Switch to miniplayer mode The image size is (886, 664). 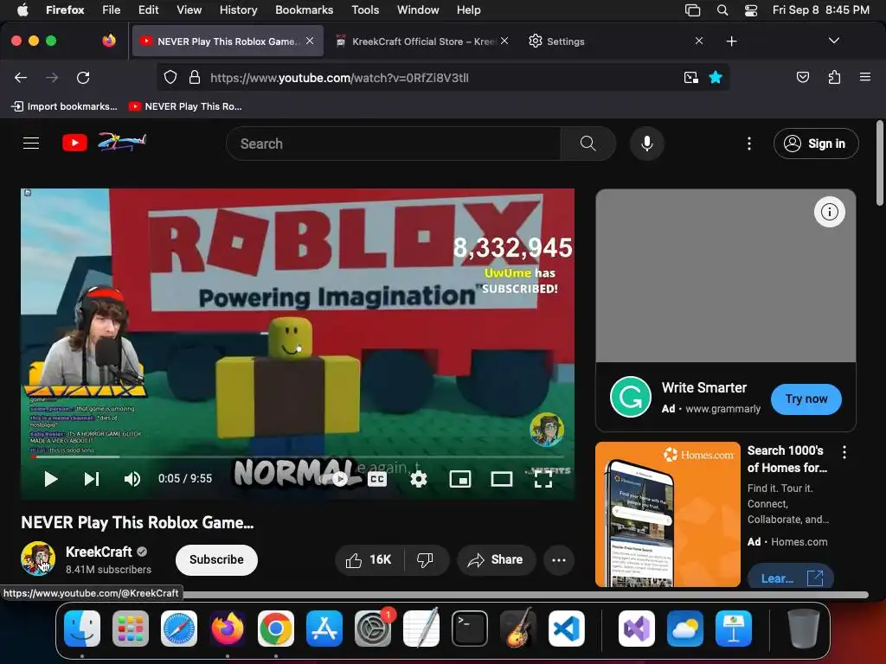click(460, 479)
